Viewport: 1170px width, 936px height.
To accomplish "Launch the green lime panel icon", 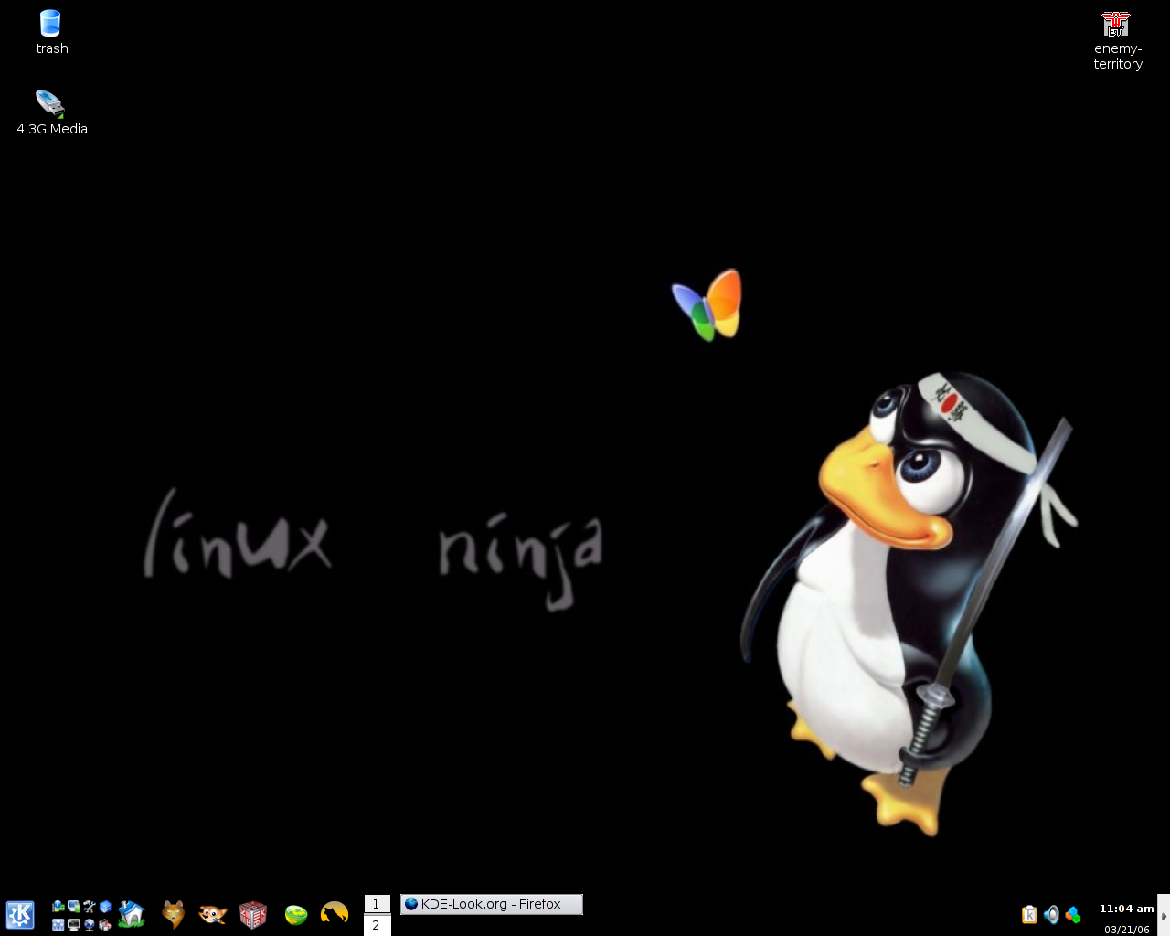I will tap(296, 915).
